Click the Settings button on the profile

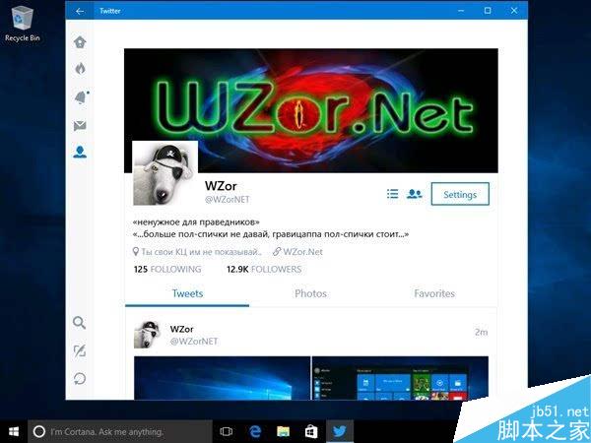pos(460,194)
